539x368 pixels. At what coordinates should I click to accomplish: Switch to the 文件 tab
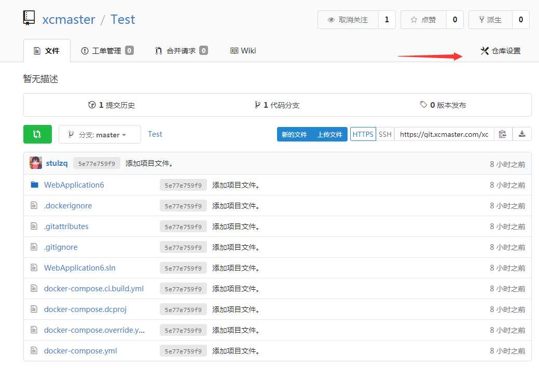pos(47,51)
